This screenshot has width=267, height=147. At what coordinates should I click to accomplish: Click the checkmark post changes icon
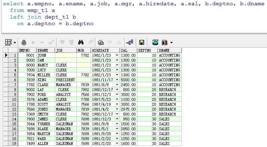click(x=51, y=42)
